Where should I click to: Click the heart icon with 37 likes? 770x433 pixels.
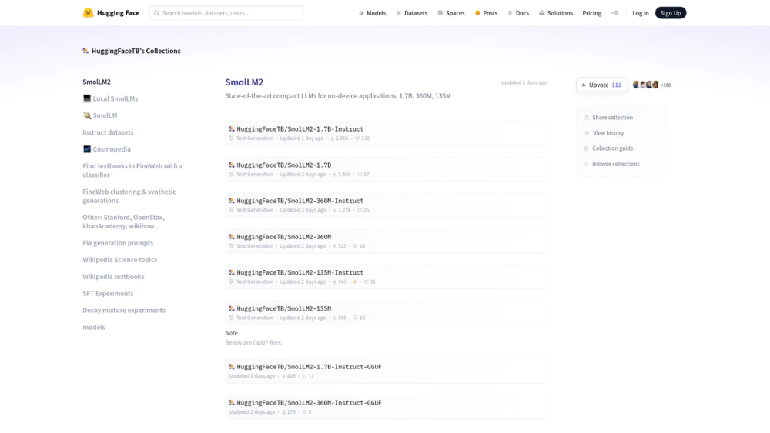tap(360, 175)
